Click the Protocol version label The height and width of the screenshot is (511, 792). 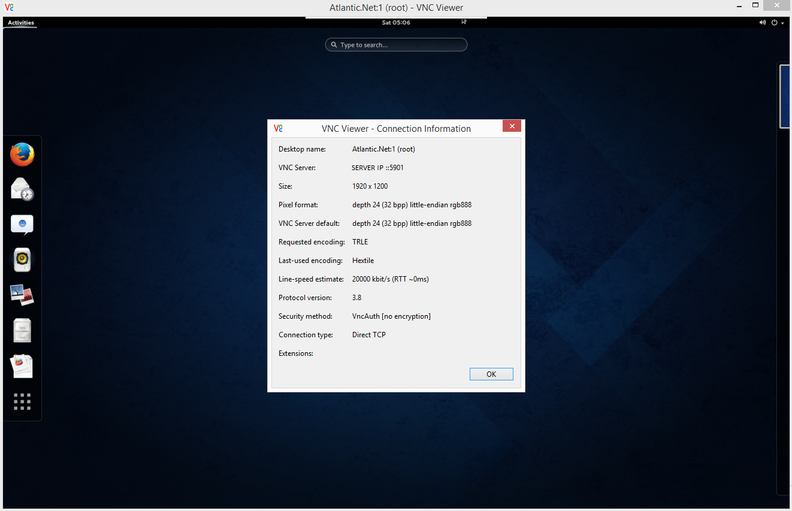tap(304, 298)
